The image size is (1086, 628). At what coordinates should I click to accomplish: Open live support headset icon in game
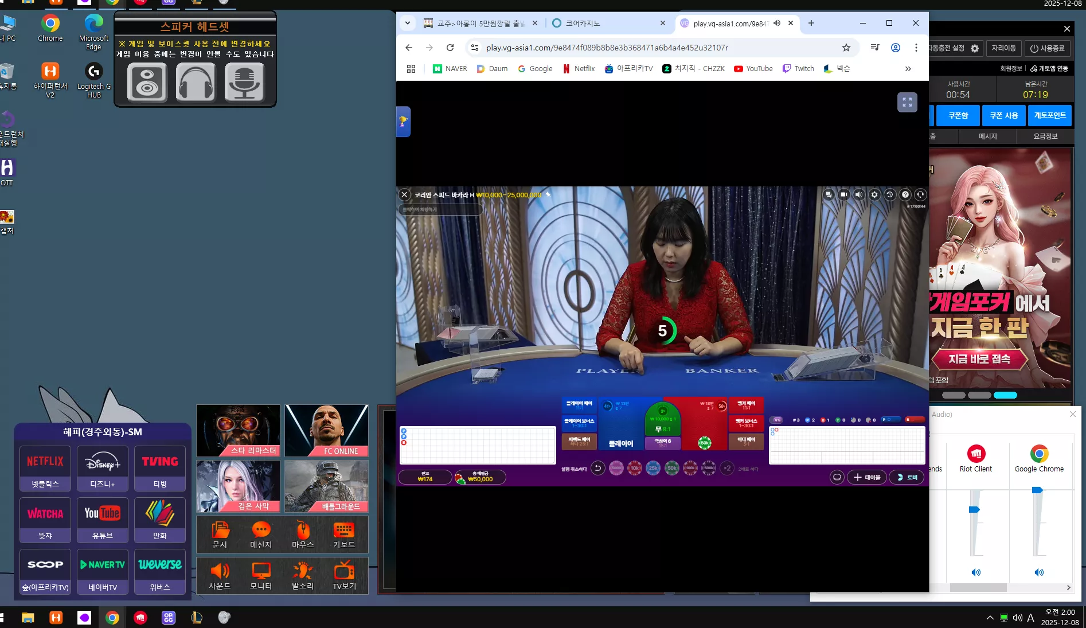coord(920,194)
